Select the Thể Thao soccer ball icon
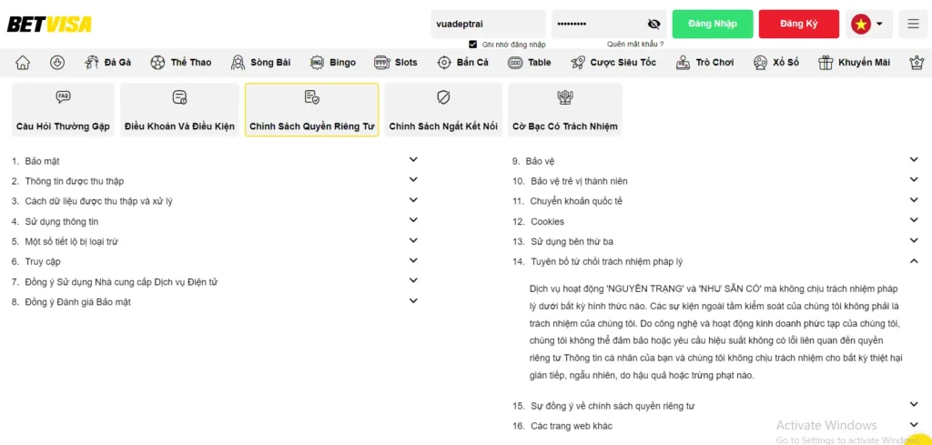Image resolution: width=932 pixels, height=445 pixels. (x=157, y=63)
